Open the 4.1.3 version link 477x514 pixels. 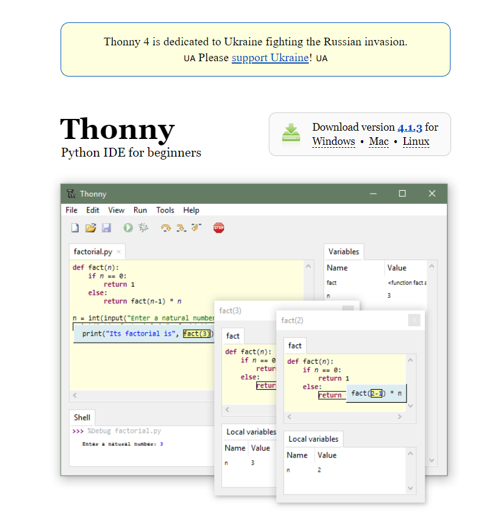tap(410, 127)
